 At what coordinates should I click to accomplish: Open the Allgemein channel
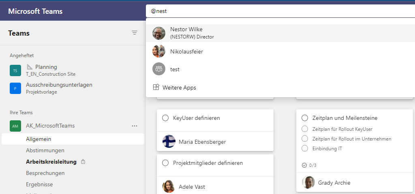pyautogui.click(x=39, y=139)
